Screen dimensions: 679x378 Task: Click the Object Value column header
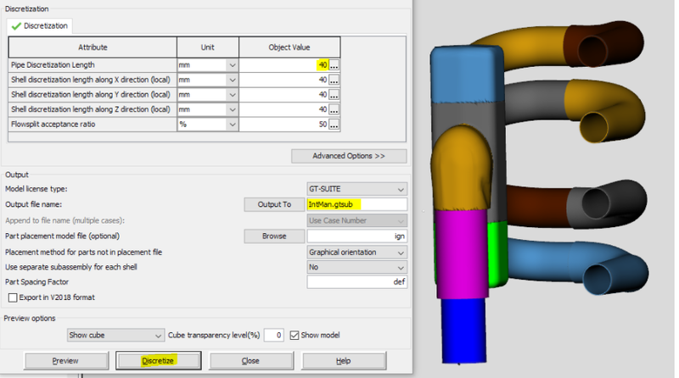click(289, 47)
